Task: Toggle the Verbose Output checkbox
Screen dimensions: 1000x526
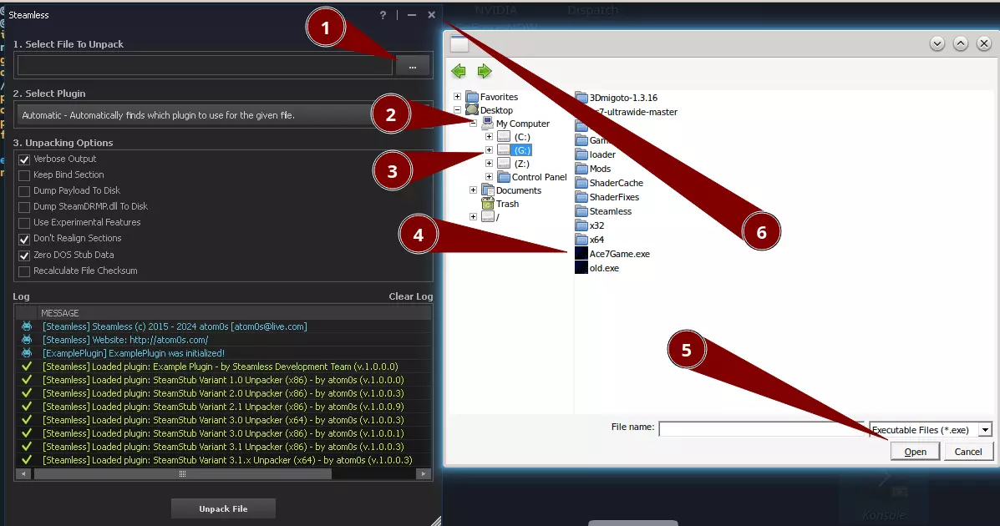Action: click(24, 159)
